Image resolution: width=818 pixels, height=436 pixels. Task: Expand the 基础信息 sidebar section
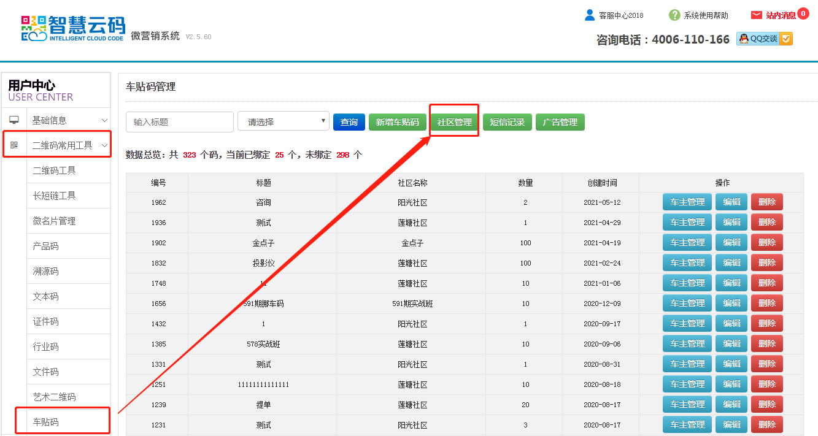(x=68, y=120)
